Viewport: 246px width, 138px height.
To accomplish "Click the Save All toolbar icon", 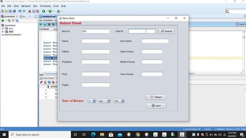I will point(14,11).
